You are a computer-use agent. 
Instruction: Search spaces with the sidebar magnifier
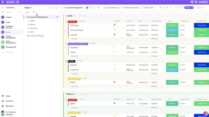click(x=20, y=12)
